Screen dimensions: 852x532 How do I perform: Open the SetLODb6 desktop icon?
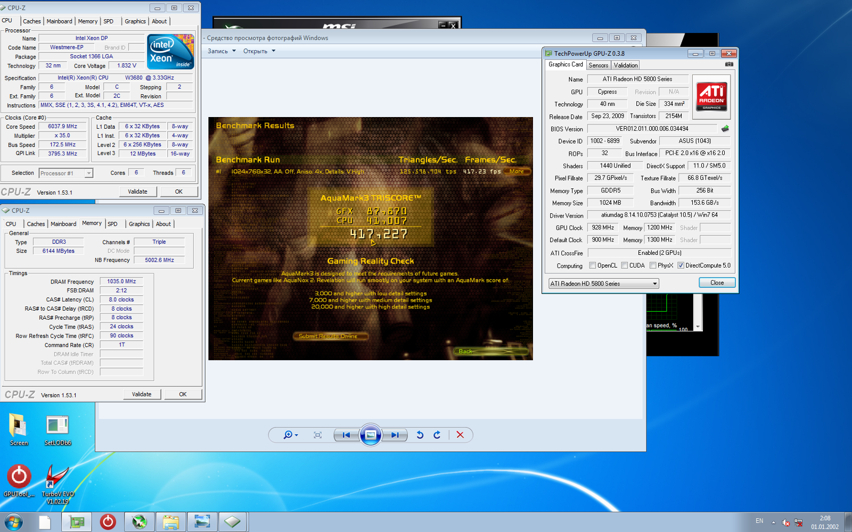tap(58, 430)
